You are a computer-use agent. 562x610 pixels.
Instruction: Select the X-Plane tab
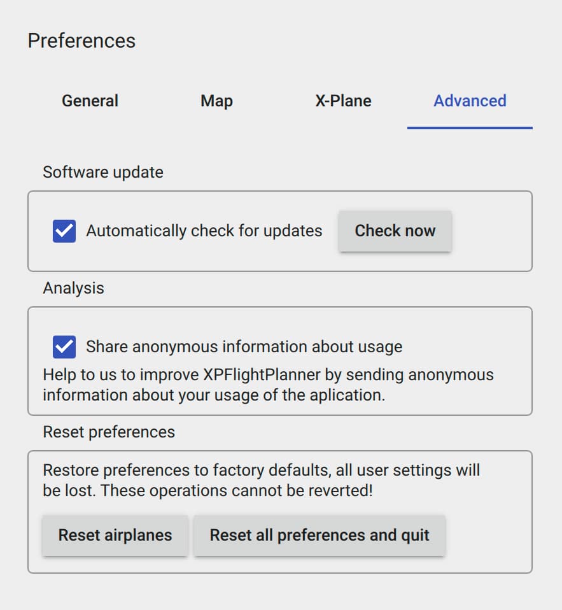pyautogui.click(x=343, y=101)
